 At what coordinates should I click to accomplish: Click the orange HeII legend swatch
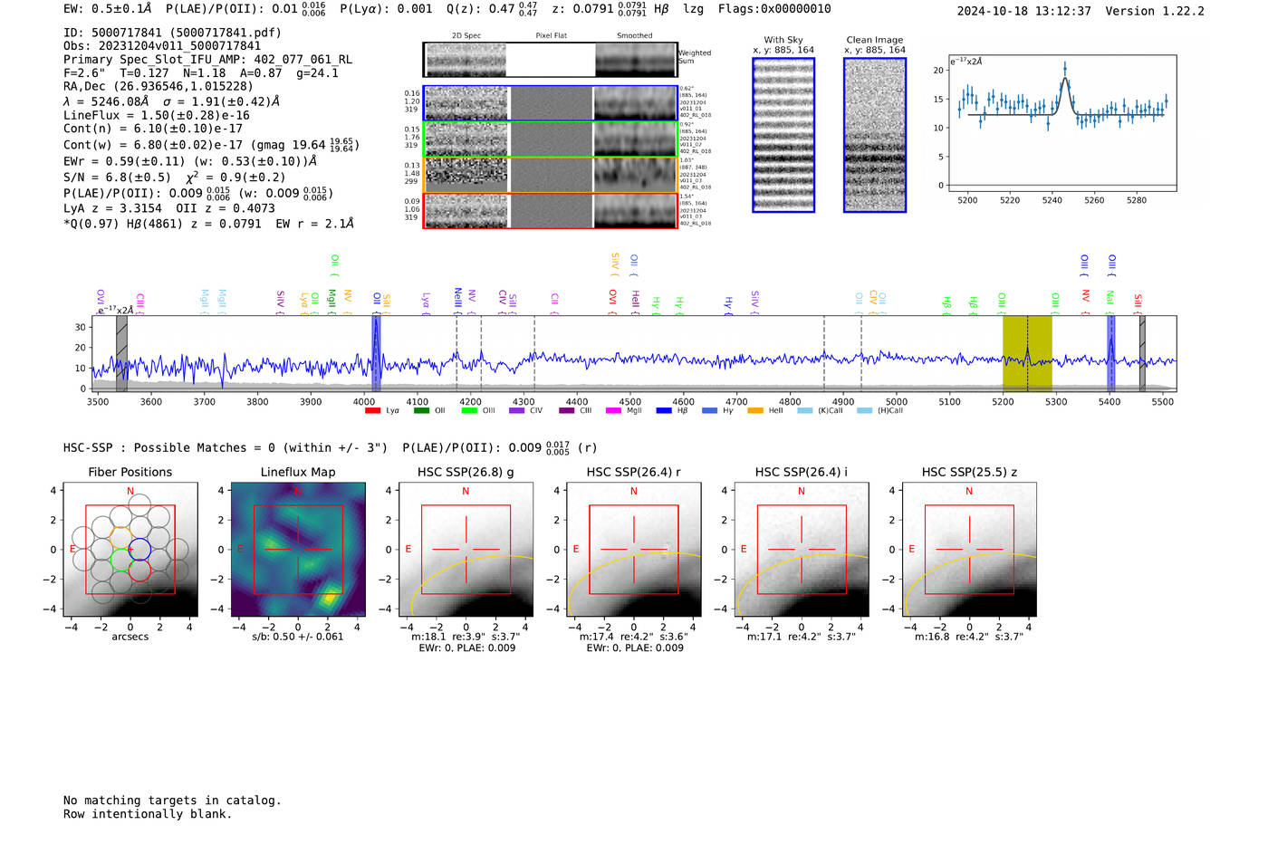755,411
